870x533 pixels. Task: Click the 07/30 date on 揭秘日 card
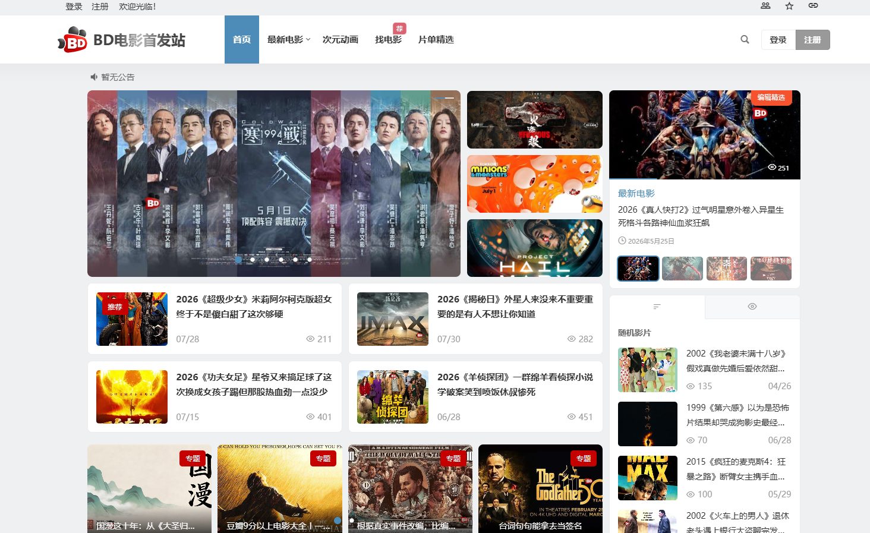[x=449, y=339]
